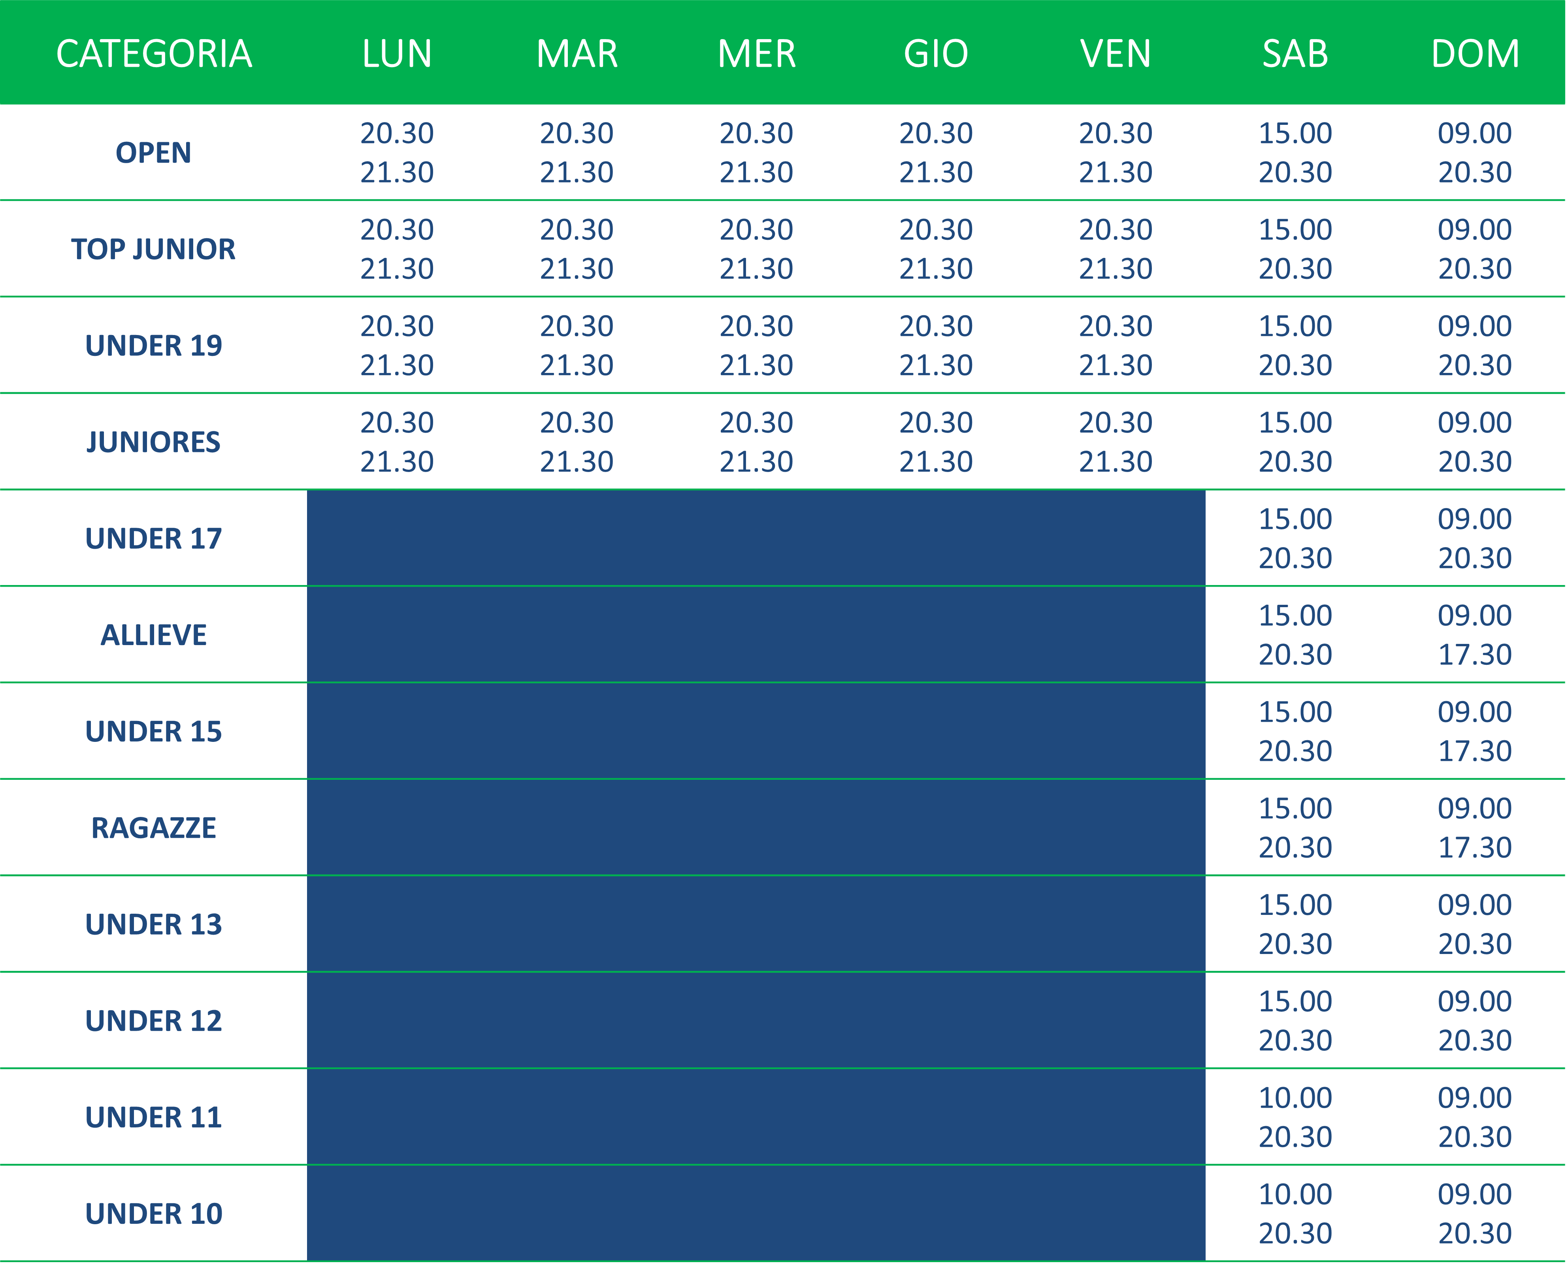Select the VEN column header
This screenshot has width=1566, height=1272.
(x=1116, y=53)
